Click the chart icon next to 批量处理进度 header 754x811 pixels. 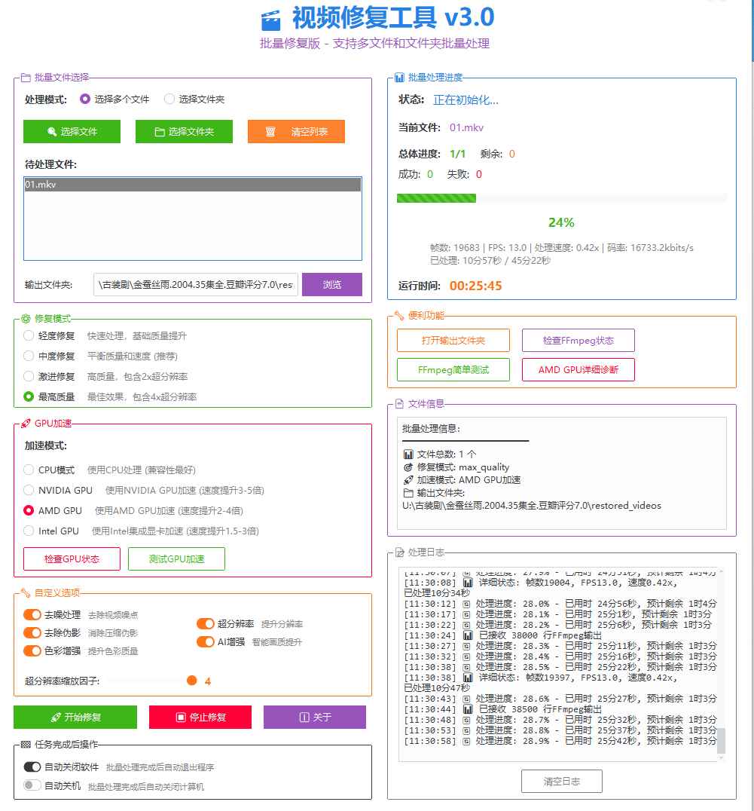[x=398, y=76]
